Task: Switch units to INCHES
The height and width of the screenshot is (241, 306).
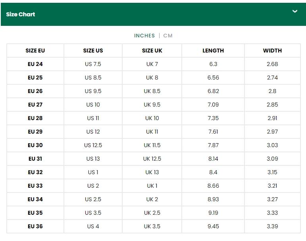Action: click(x=144, y=36)
